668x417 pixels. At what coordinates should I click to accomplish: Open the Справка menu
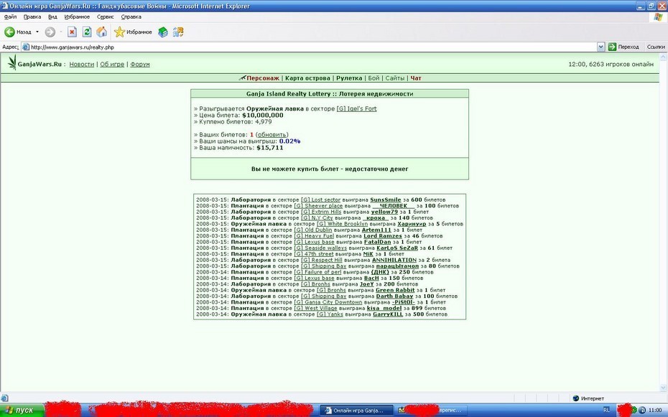[131, 17]
